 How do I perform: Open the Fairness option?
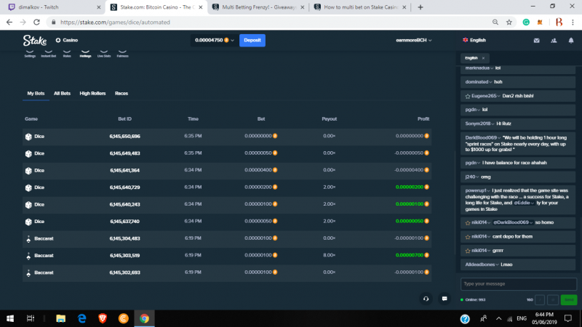pyautogui.click(x=122, y=53)
